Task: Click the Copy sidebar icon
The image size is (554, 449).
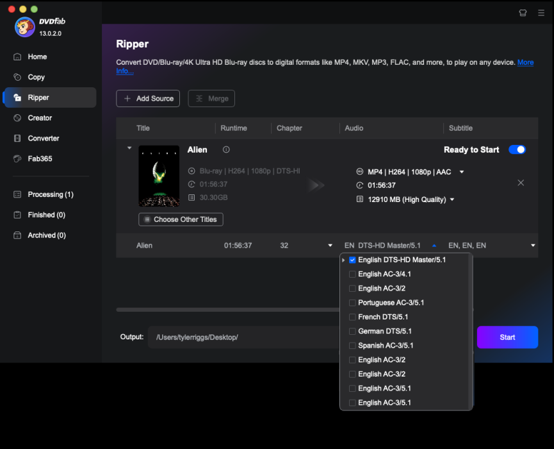Action: coord(17,77)
